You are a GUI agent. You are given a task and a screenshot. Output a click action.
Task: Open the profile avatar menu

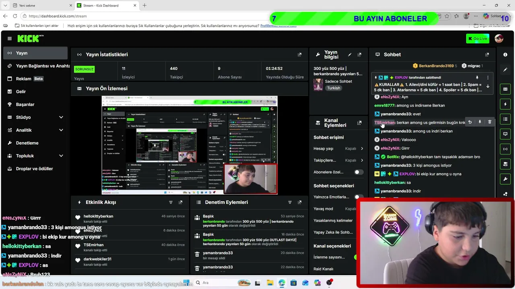(499, 39)
